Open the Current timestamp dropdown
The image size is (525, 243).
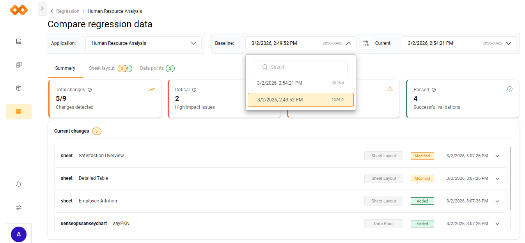click(x=459, y=43)
